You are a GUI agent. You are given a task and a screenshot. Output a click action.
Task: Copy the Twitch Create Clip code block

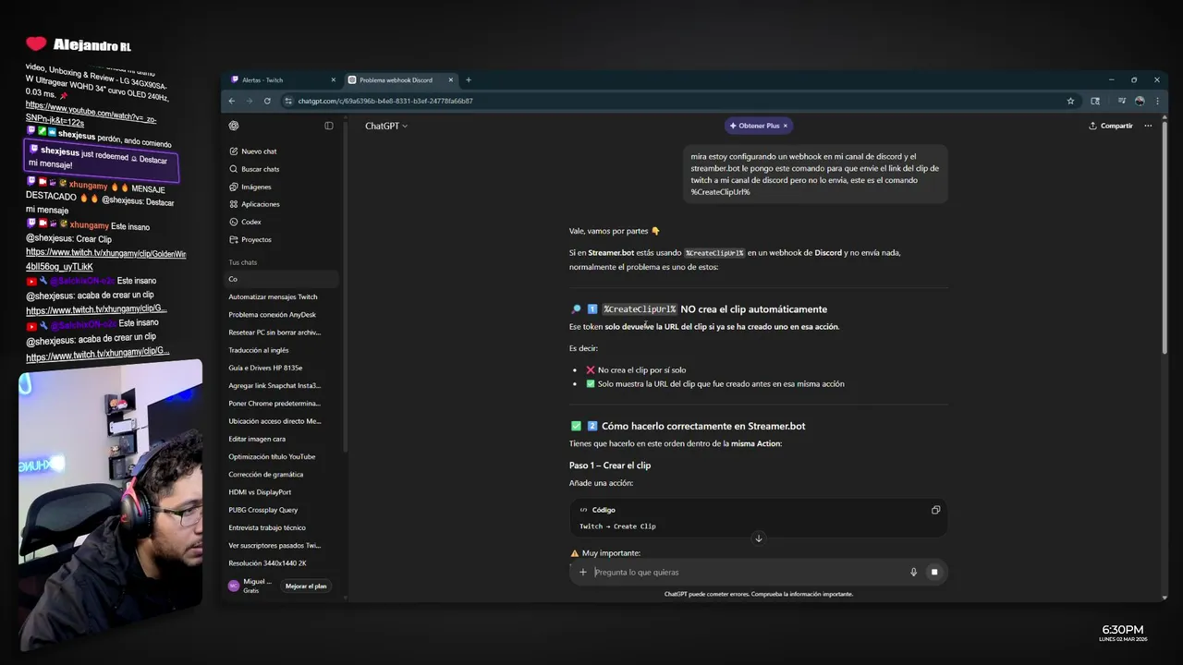(x=935, y=510)
